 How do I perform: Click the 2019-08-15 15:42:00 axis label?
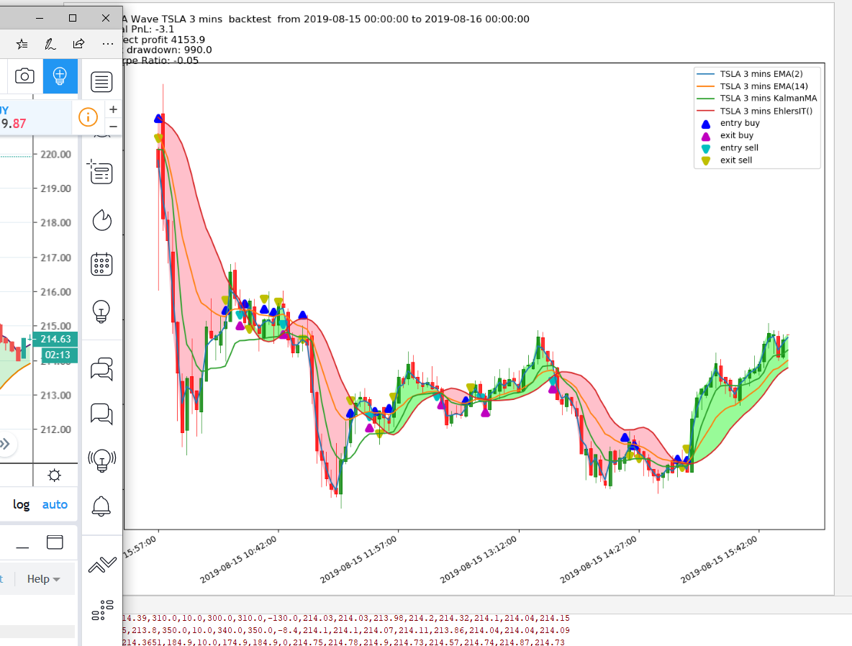coord(719,560)
